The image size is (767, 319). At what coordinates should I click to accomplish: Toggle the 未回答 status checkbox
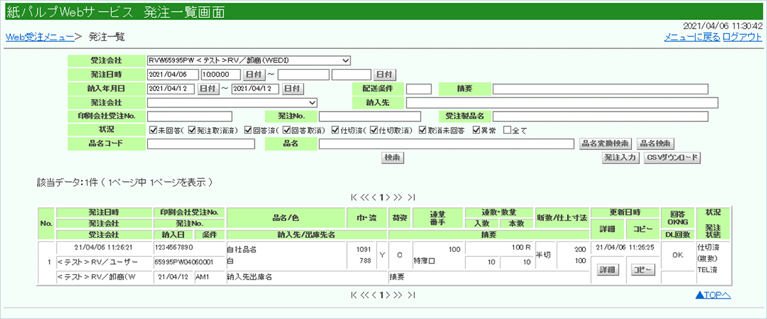pos(153,131)
